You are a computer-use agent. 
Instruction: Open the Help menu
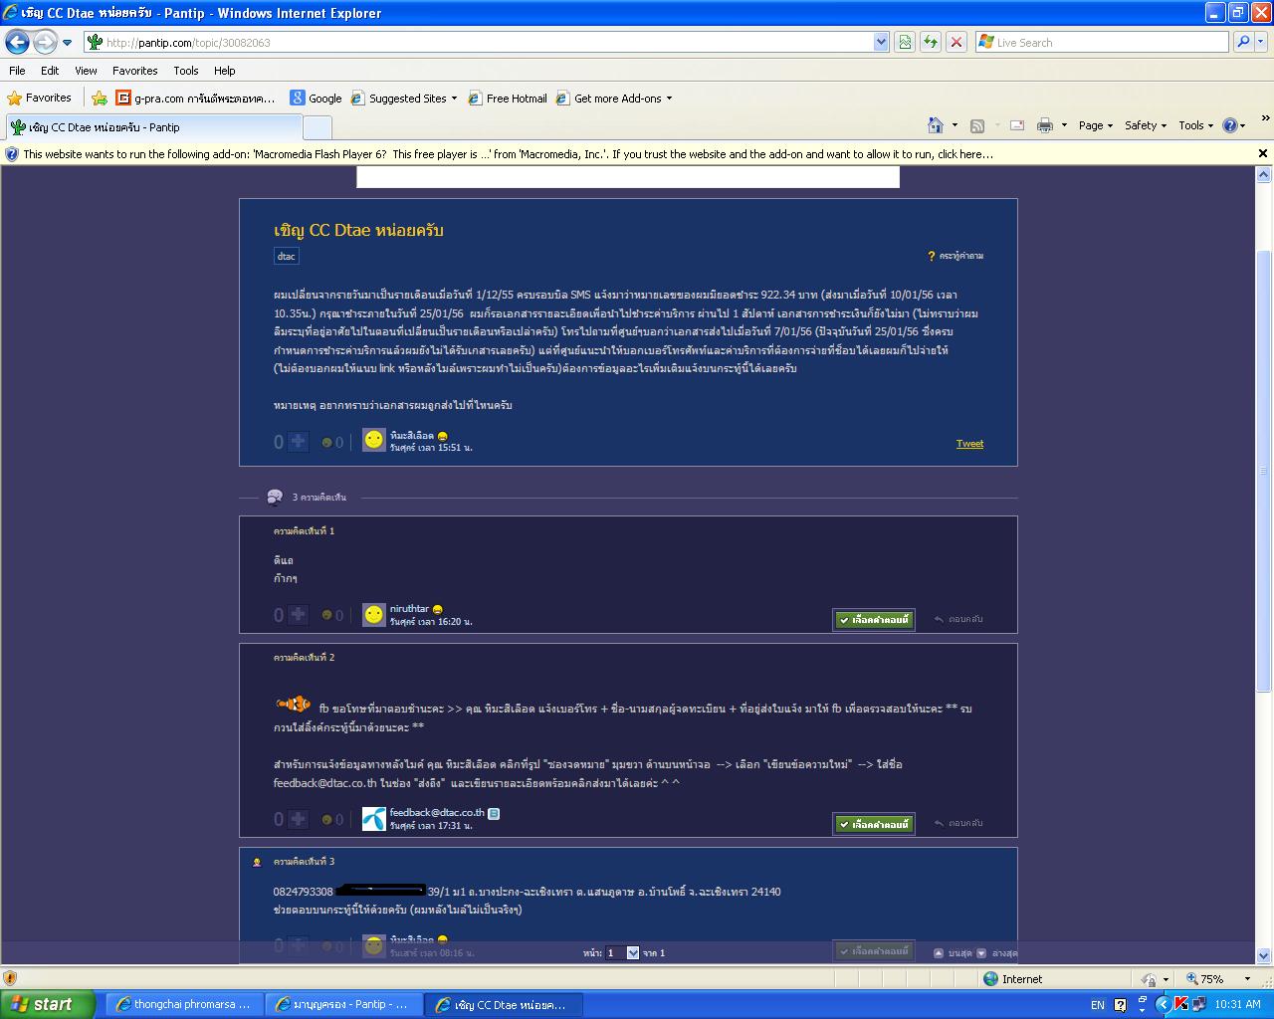coord(225,71)
